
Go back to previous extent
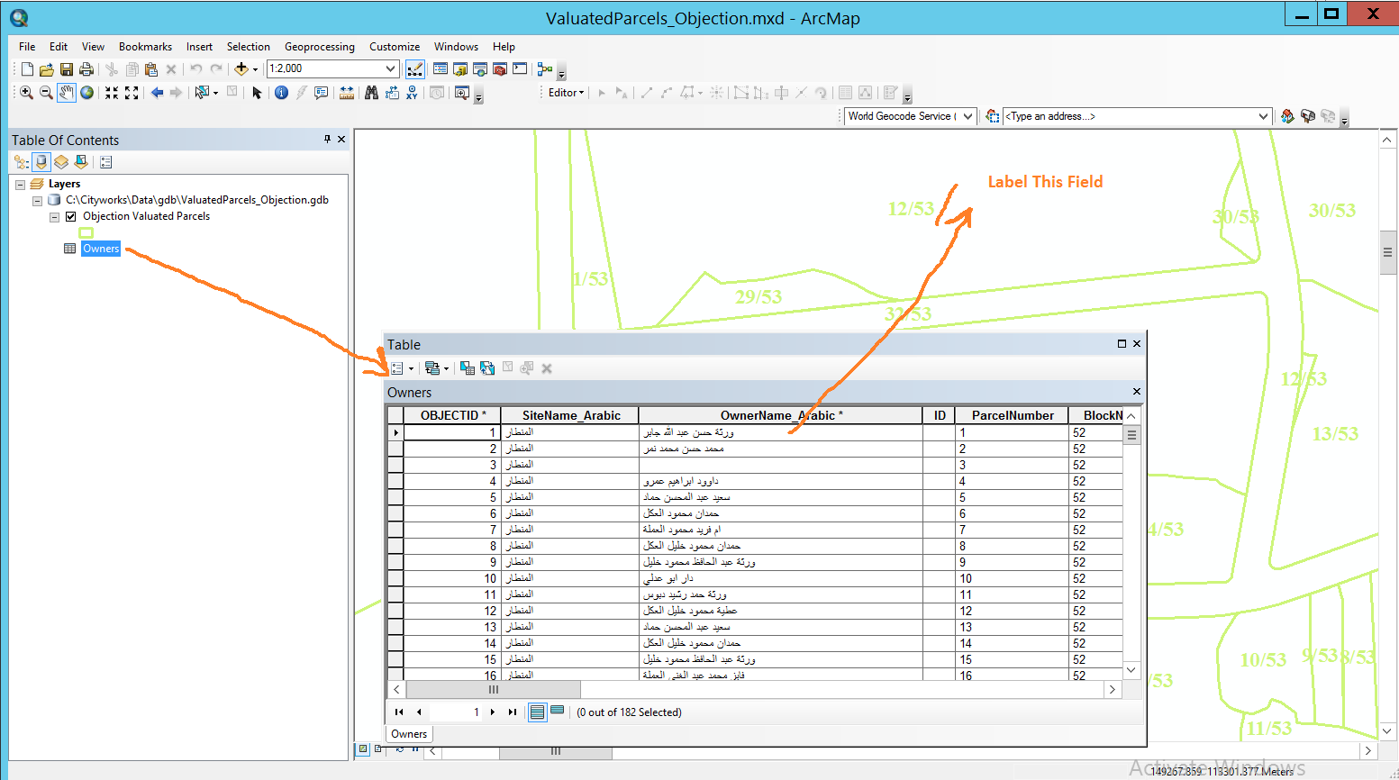coord(158,93)
